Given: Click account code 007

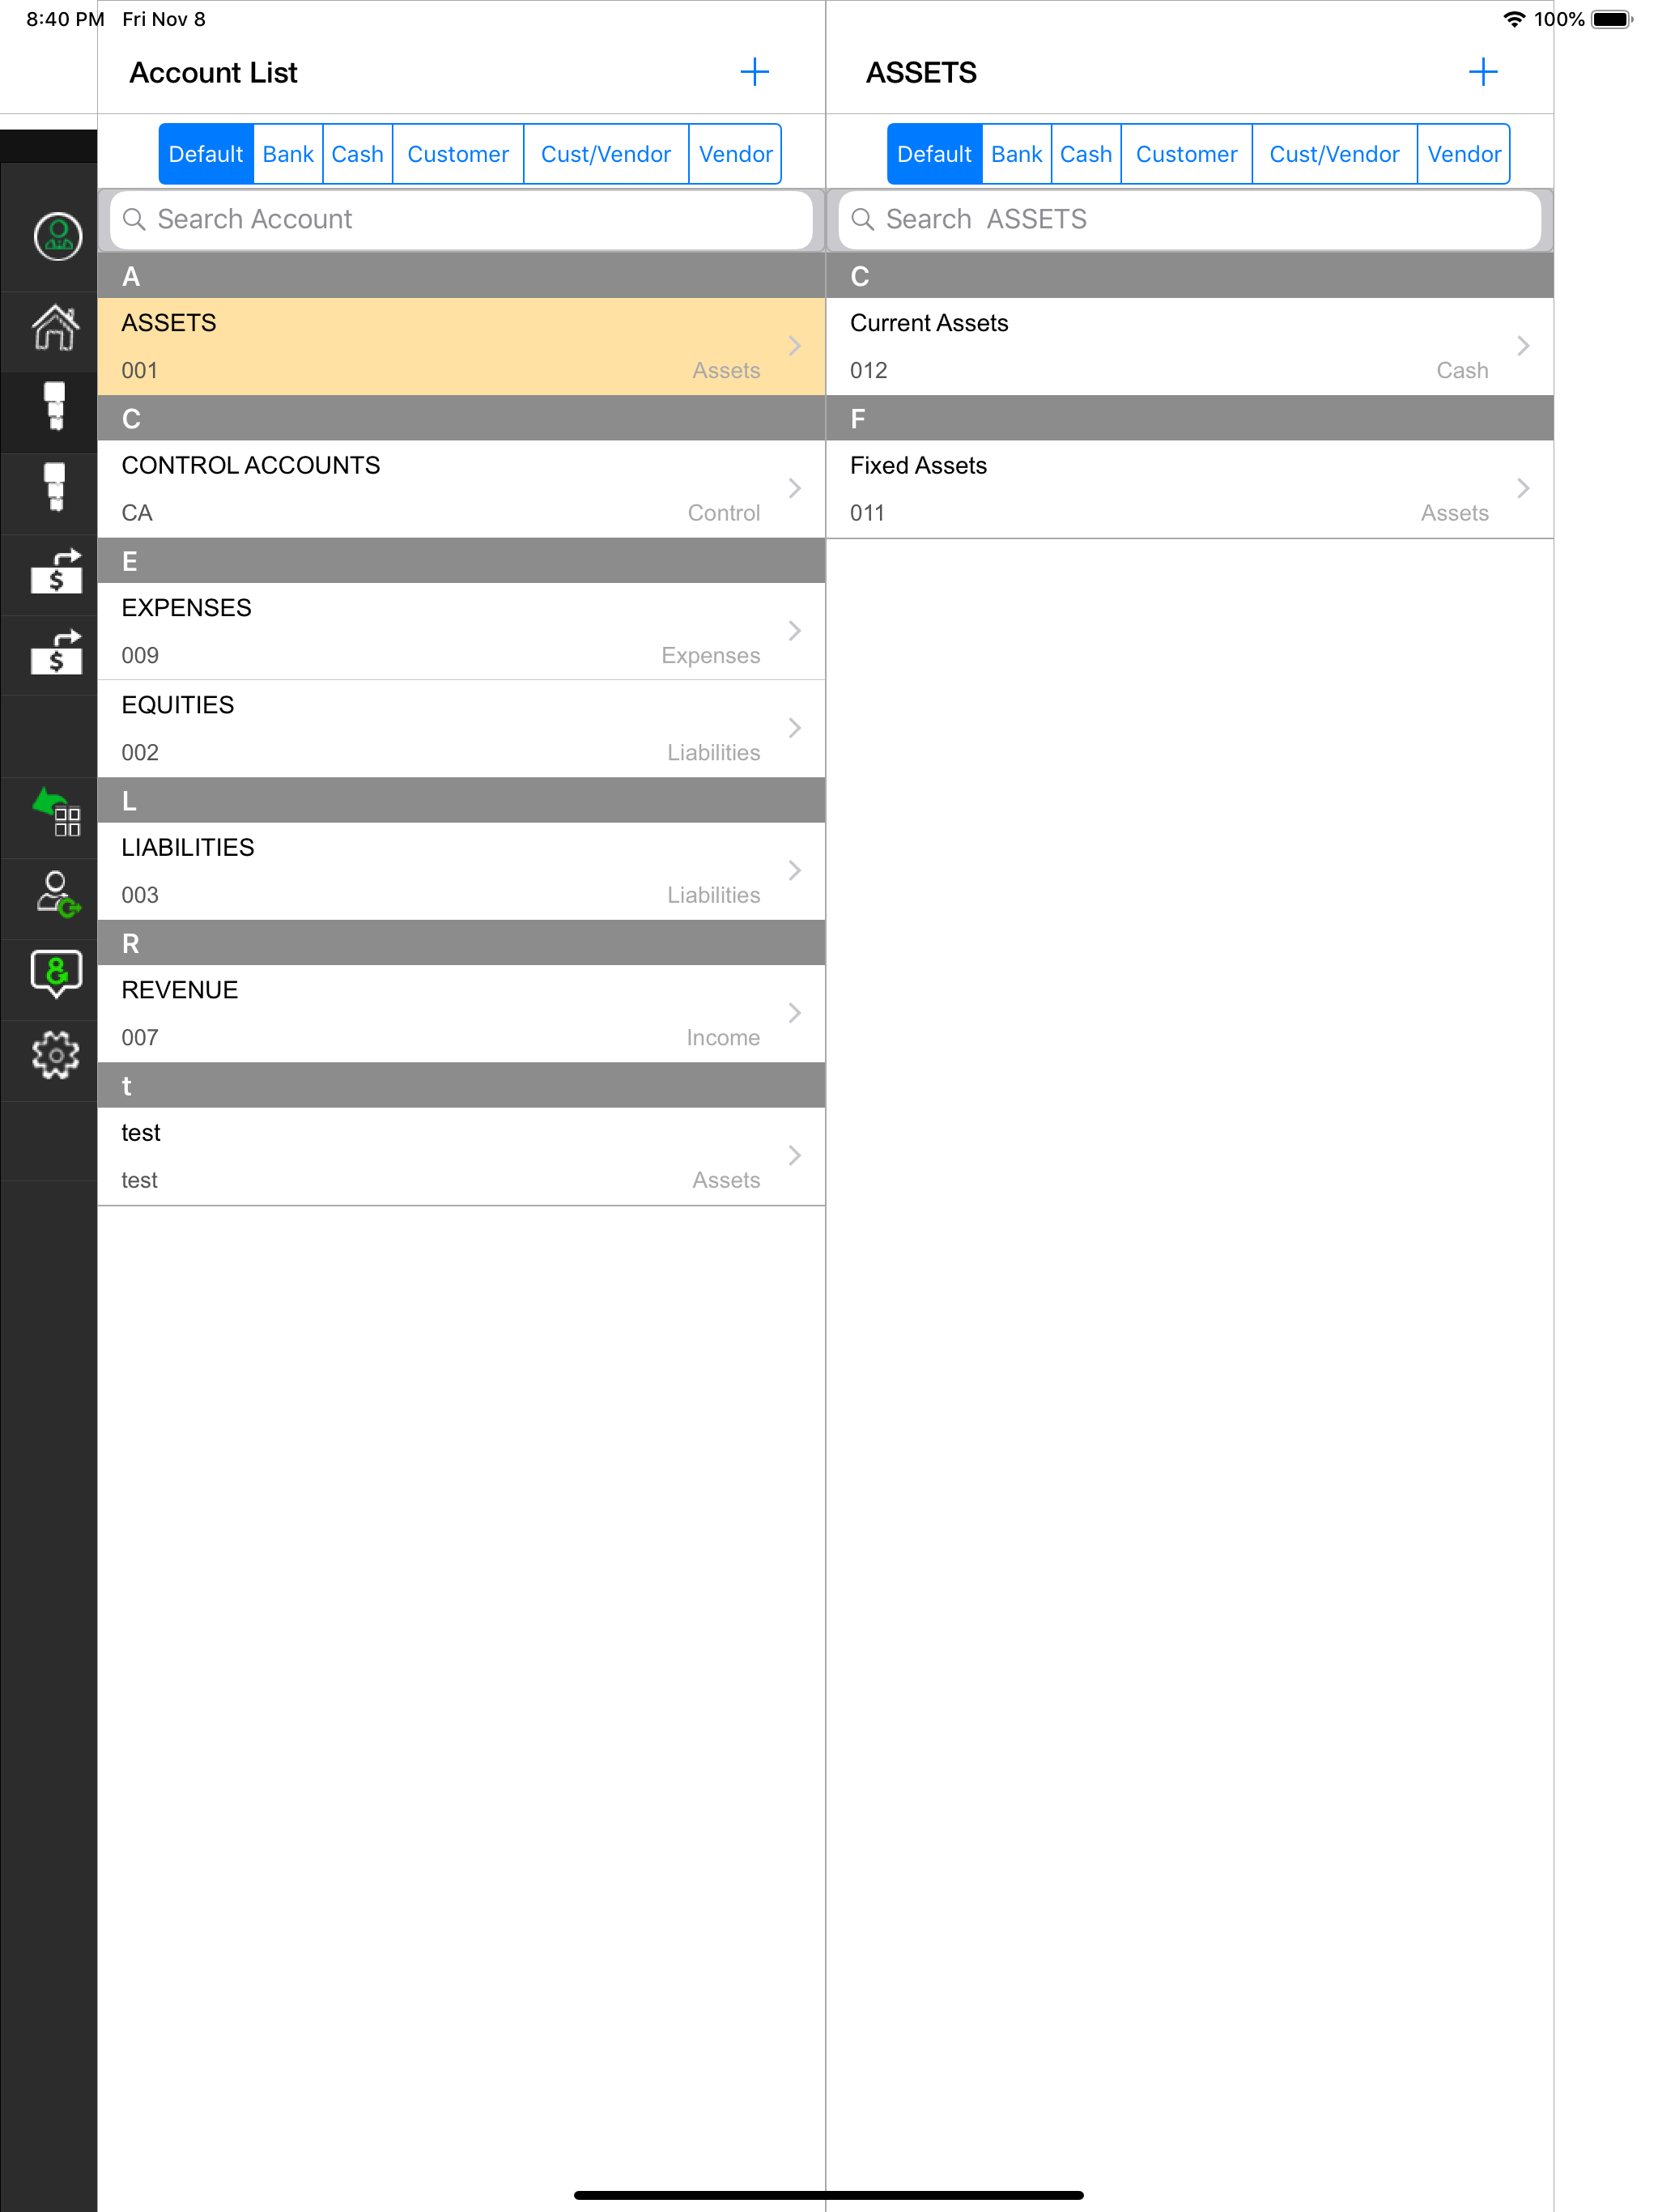Looking at the screenshot, I should (x=140, y=1038).
